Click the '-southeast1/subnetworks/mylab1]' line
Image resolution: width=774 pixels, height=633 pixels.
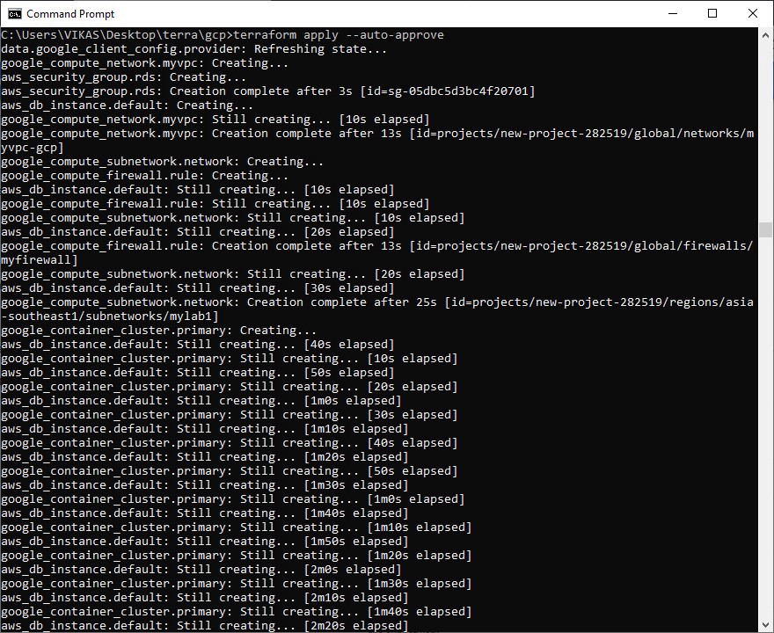(110, 316)
